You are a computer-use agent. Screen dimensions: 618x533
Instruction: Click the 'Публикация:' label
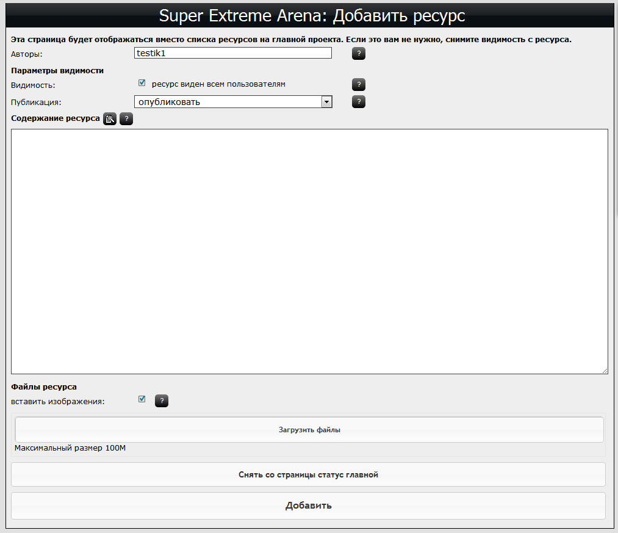[x=36, y=102]
